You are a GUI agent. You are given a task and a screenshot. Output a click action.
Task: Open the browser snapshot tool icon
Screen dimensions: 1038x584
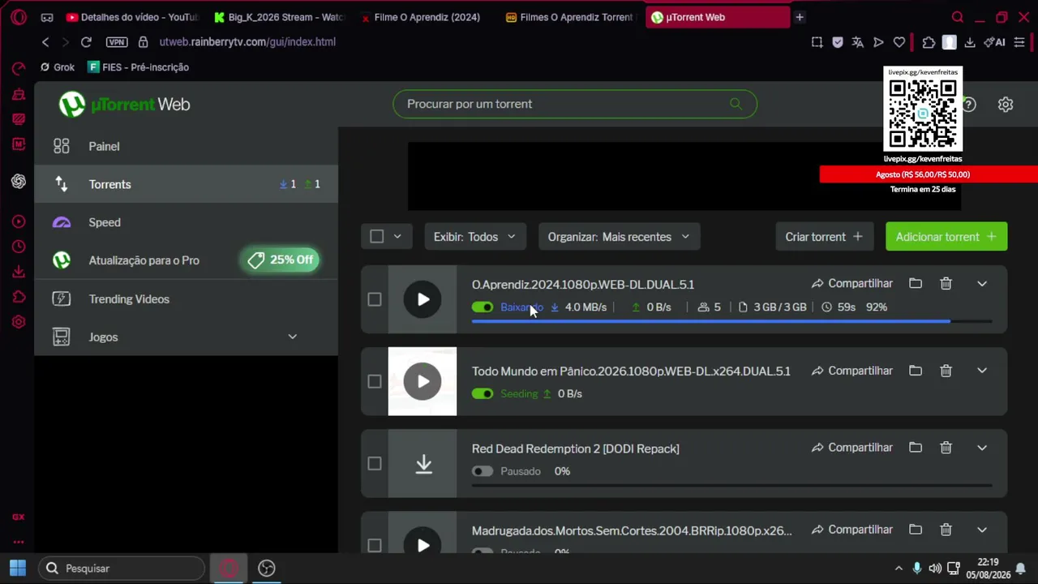[x=817, y=42]
